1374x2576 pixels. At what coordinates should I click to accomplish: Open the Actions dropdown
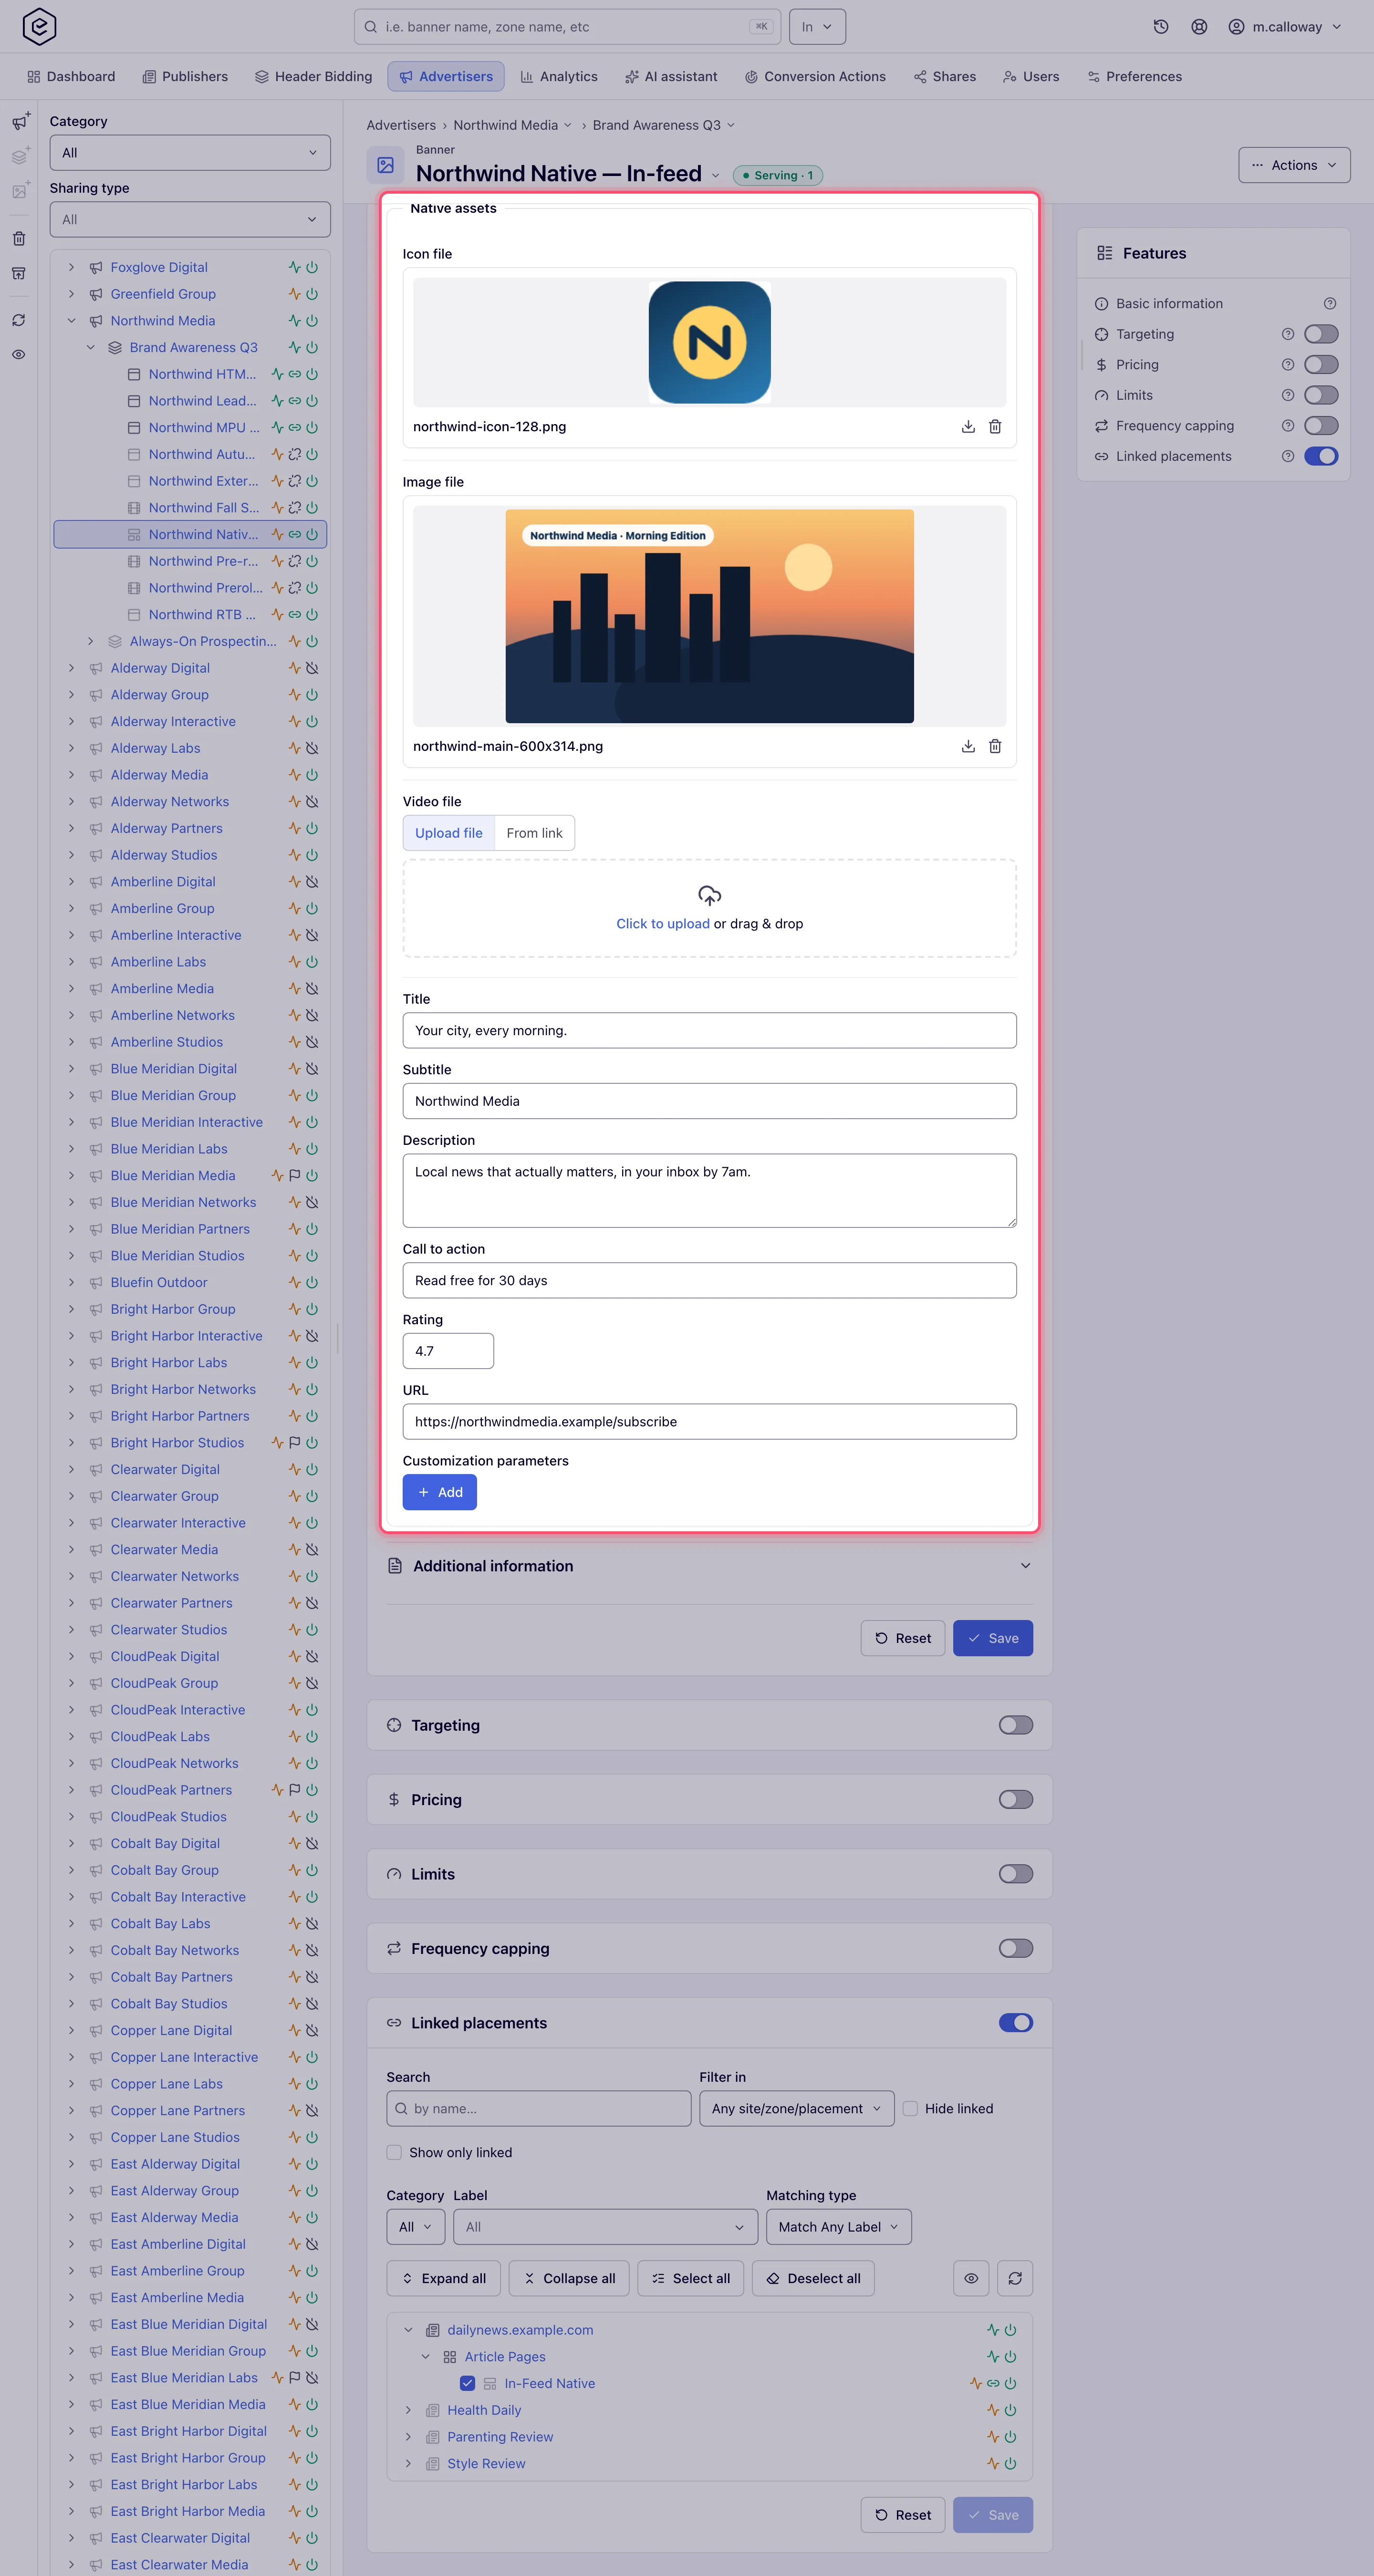[x=1294, y=165]
